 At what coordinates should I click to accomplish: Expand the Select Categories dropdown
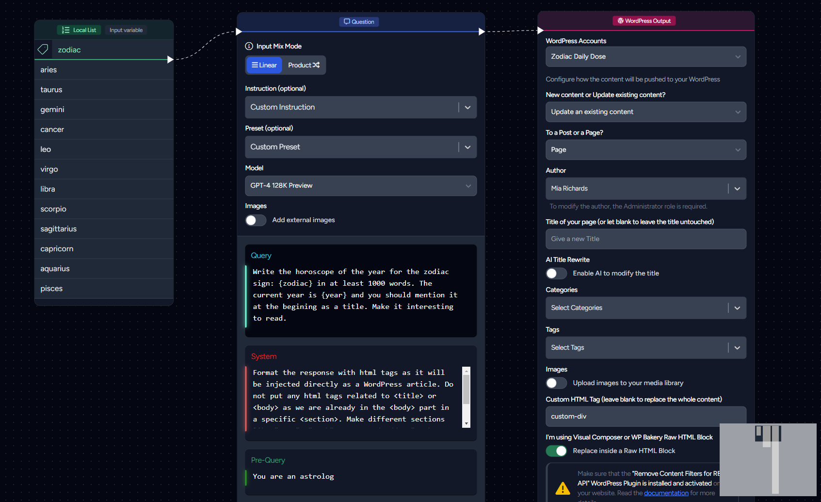[x=646, y=308]
